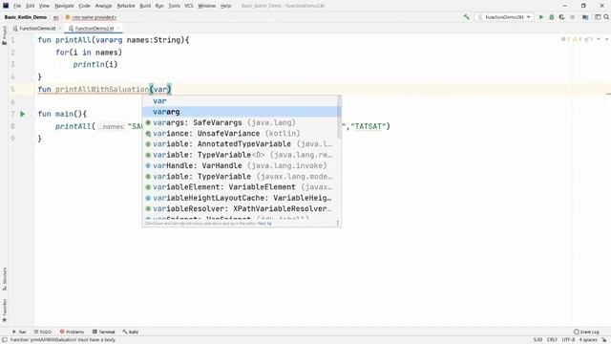Open the Terminal tool window tab
This screenshot has width=611, height=344.
point(104,332)
